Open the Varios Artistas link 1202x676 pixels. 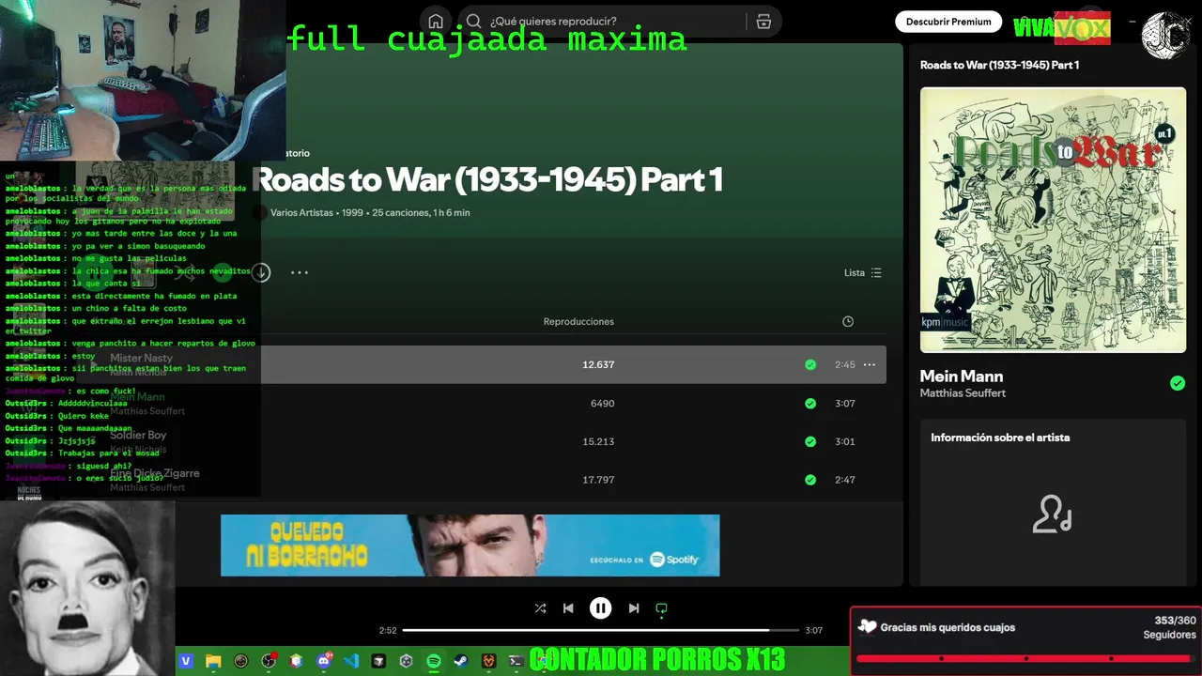pos(301,212)
